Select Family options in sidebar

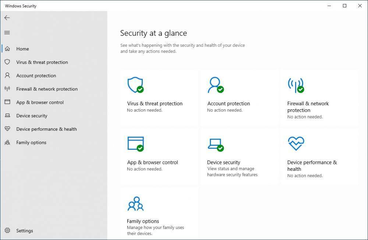click(x=31, y=142)
